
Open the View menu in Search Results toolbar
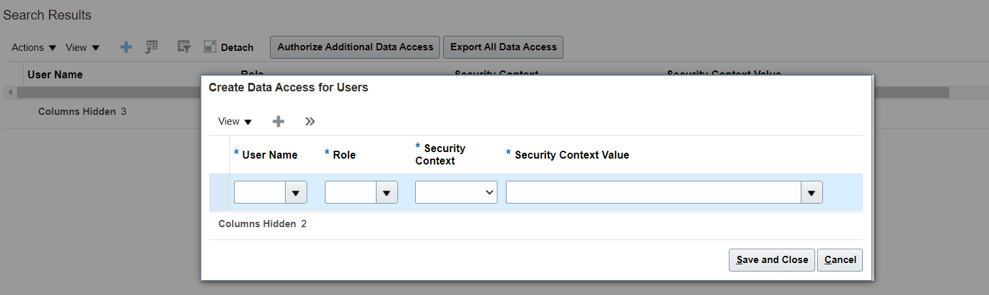pyautogui.click(x=82, y=48)
